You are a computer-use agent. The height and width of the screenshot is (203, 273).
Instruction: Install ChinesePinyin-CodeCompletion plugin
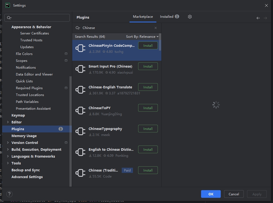click(x=148, y=45)
